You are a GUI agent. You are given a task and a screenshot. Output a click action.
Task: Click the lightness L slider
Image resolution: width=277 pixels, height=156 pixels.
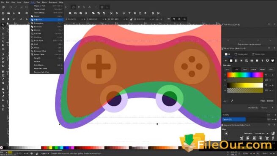click(245, 85)
